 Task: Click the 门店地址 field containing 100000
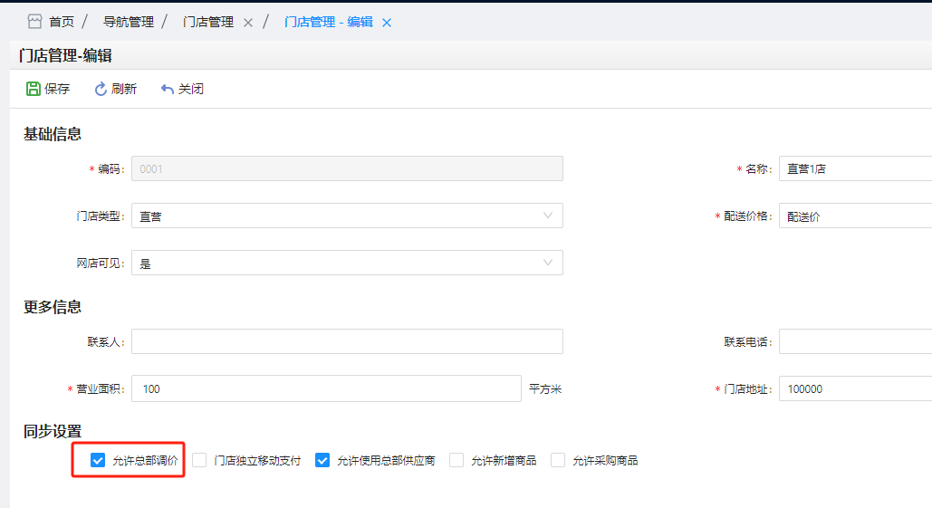click(855, 388)
